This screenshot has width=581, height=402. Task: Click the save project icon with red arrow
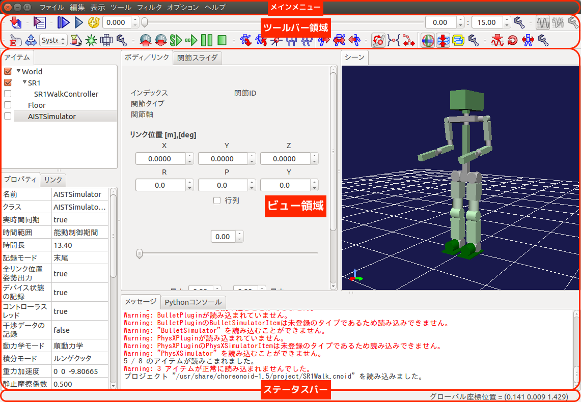16,22
